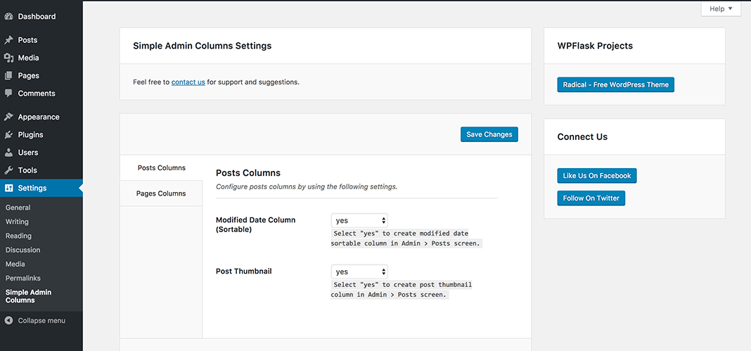The image size is (751, 351).
Task: Click the Connect Us heading
Action: point(582,137)
